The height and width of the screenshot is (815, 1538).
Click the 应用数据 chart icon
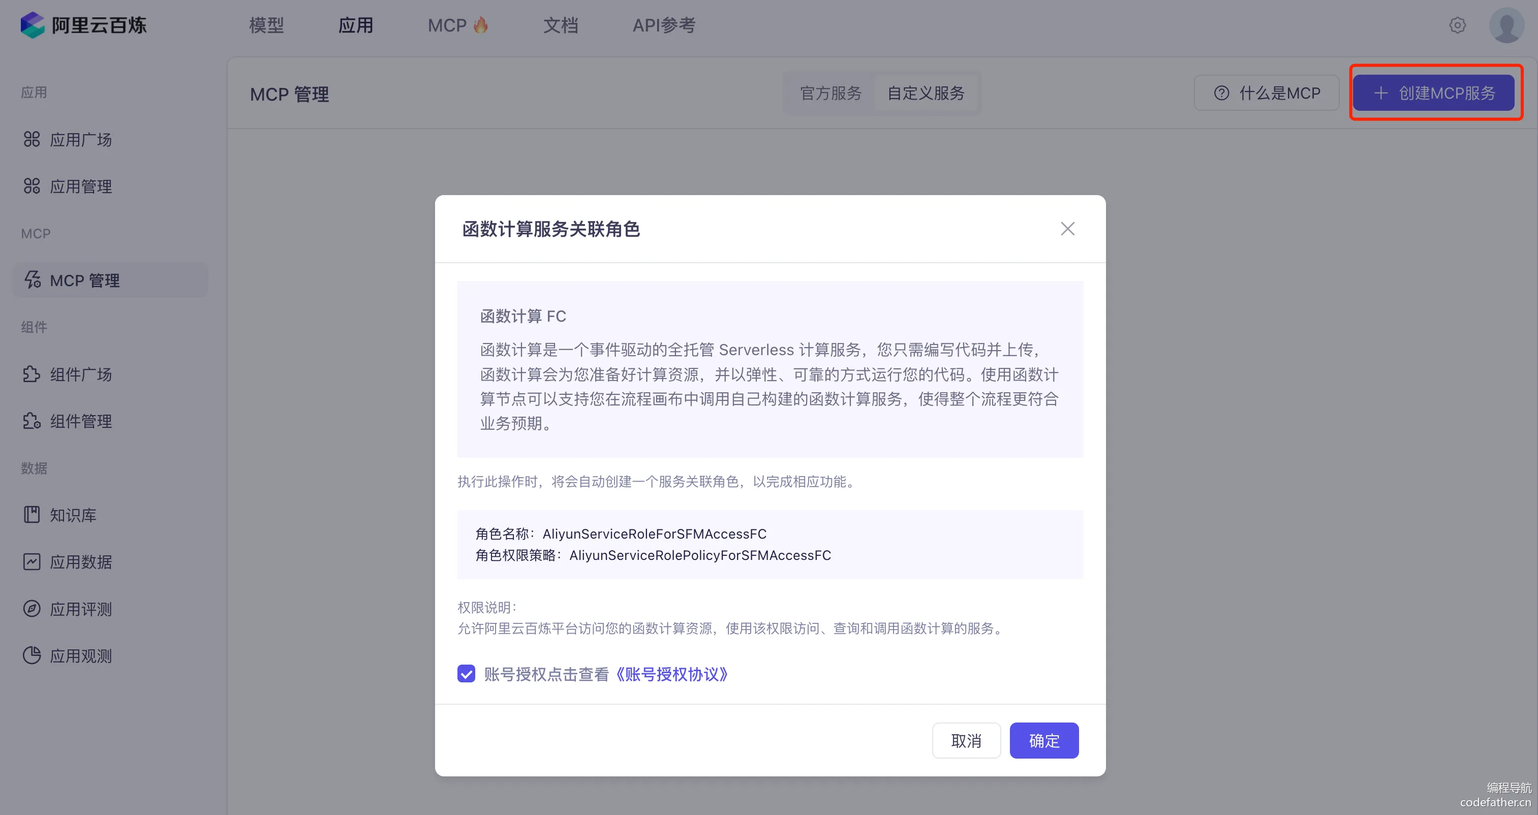[x=32, y=562]
